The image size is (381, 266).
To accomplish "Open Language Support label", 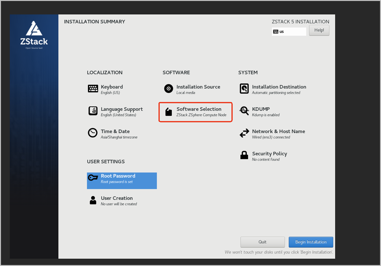I will [122, 109].
